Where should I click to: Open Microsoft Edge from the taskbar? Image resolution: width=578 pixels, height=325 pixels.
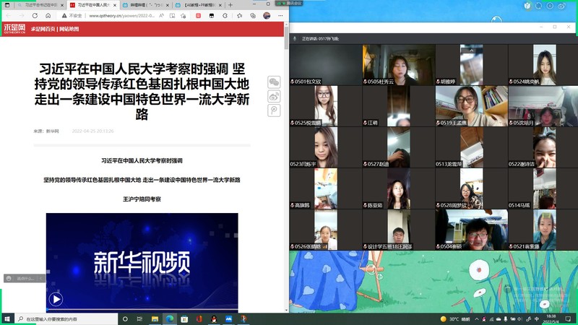tap(170, 318)
